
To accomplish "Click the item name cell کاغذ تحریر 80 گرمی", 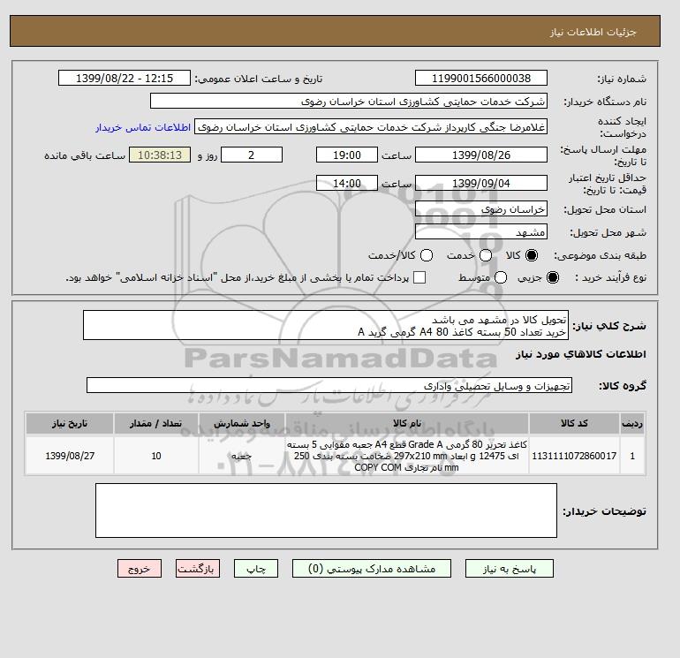I will point(407,456).
